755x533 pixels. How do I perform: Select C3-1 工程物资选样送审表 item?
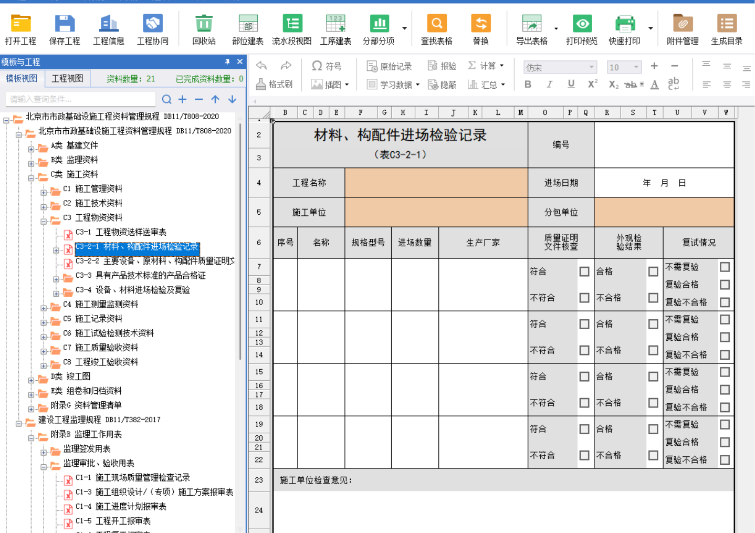121,232
